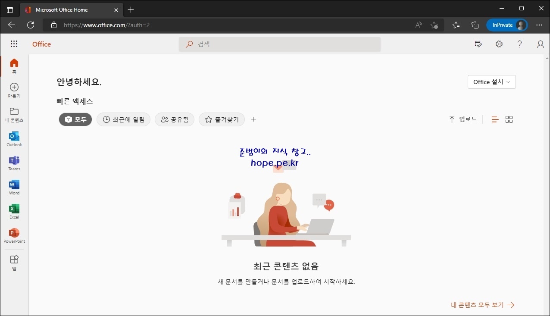Launch PowerPoint from the sidebar
Viewport: 550px width, 316px height.
pyautogui.click(x=14, y=235)
